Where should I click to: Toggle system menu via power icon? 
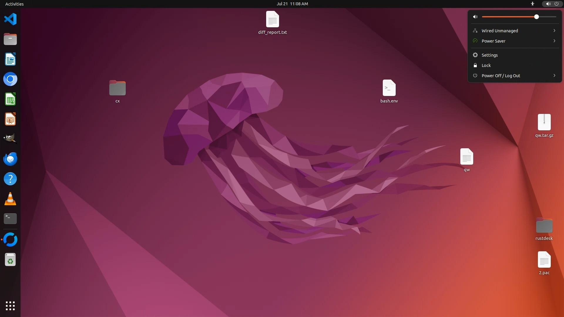(556, 4)
